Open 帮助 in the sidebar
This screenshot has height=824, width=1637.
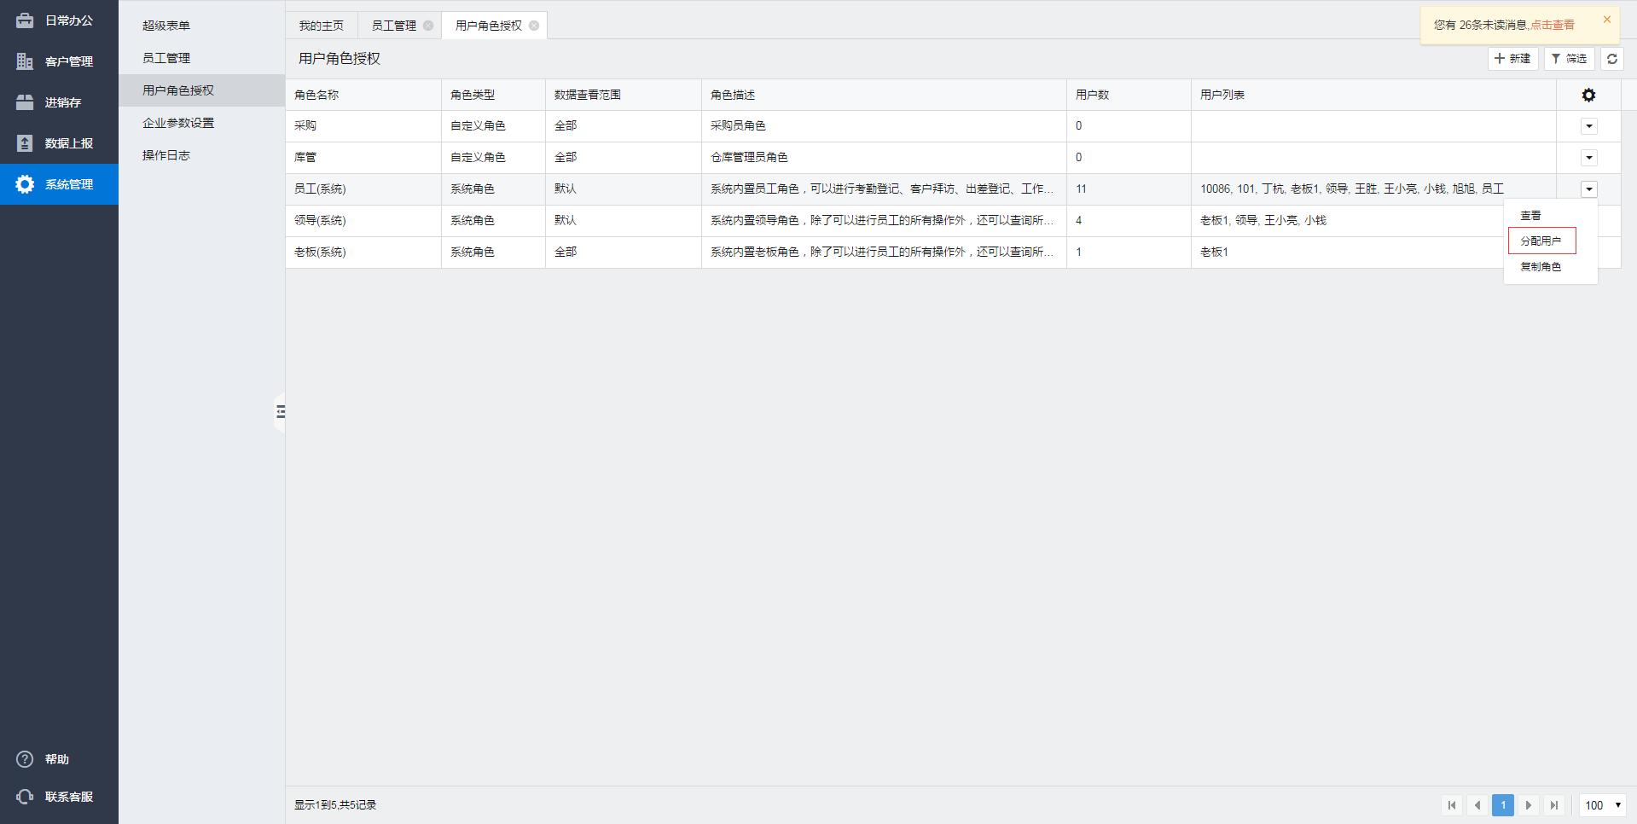point(56,759)
